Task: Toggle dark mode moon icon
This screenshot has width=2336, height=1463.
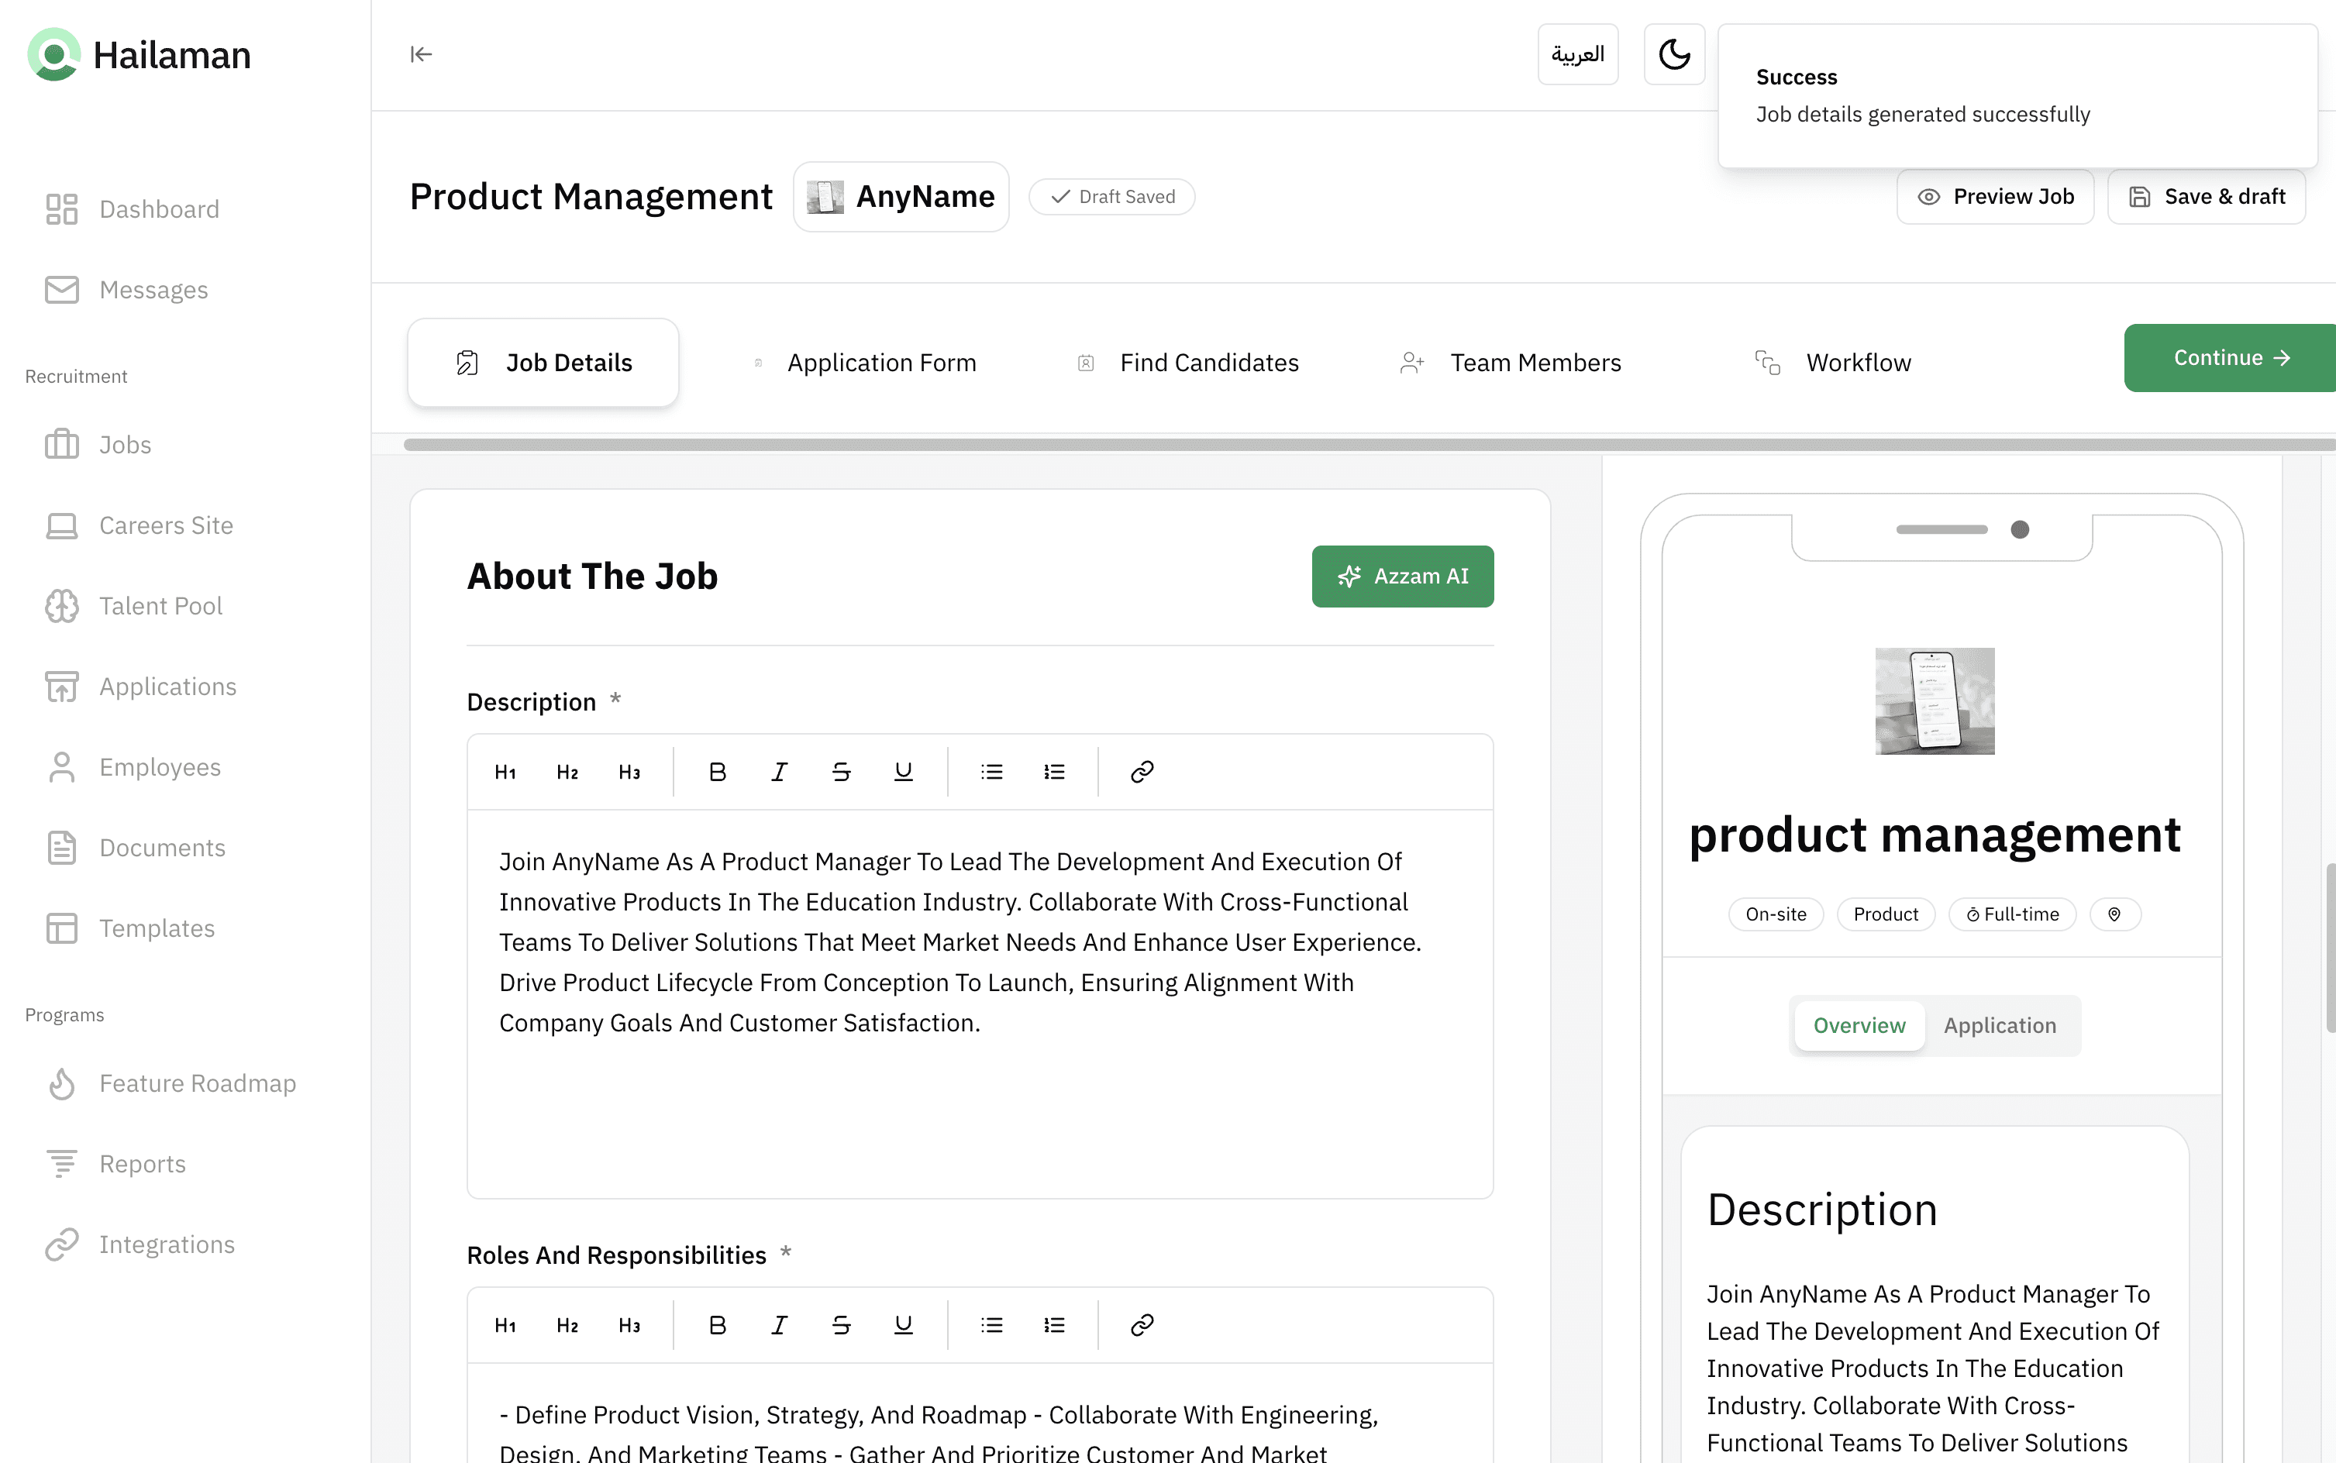Action: pyautogui.click(x=1674, y=54)
